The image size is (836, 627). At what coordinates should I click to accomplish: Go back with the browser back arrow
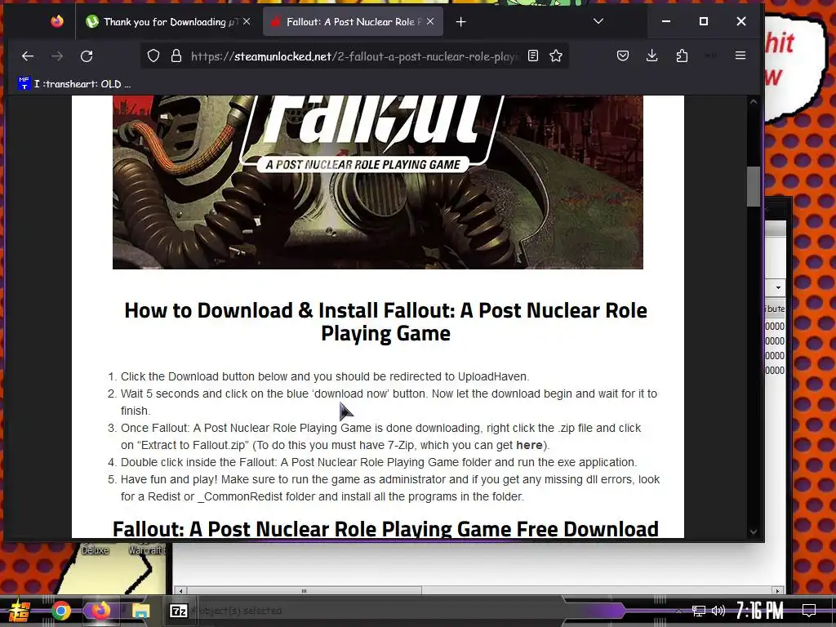[28, 56]
